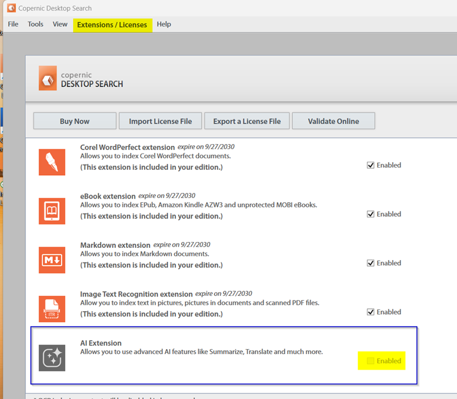
Task: Uncheck Enabled for eBook extension
Action: pyautogui.click(x=370, y=214)
